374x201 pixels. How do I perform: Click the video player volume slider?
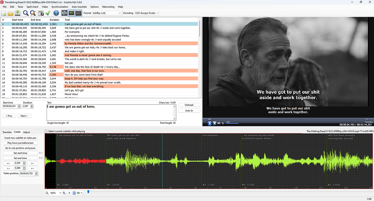(232, 123)
